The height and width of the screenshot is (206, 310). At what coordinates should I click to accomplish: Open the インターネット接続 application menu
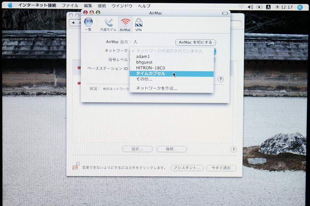coord(37,5)
